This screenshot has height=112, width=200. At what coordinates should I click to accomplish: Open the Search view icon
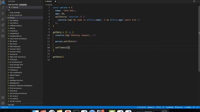(x=3, y=8)
